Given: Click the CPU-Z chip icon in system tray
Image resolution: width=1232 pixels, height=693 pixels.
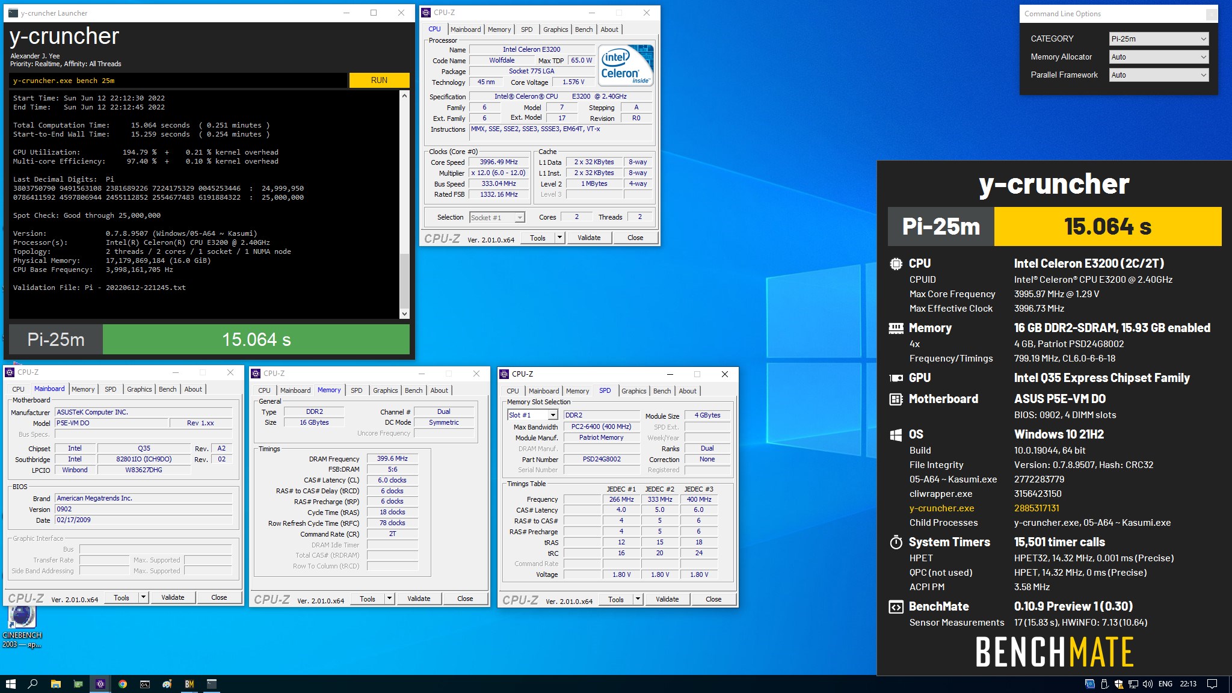Looking at the screenshot, I should 1090,684.
